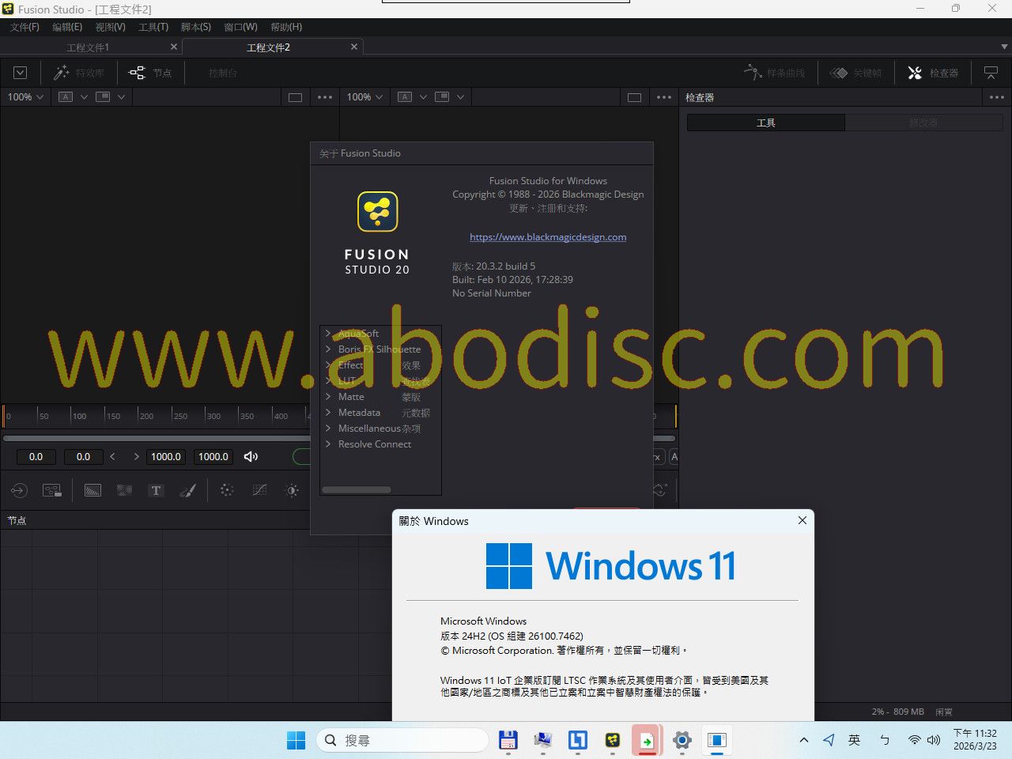Mute audio with the speaker icon

[x=251, y=457]
